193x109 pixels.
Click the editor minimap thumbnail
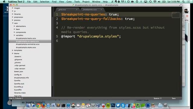(x=176, y=15)
